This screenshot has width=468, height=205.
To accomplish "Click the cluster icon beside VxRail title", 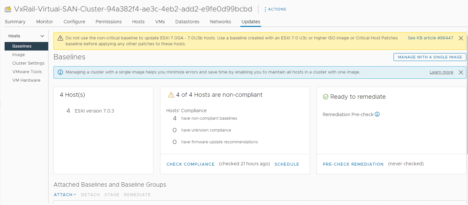I will [8, 9].
